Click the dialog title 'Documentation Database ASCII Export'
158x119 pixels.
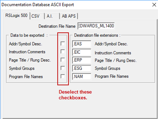[38, 5]
